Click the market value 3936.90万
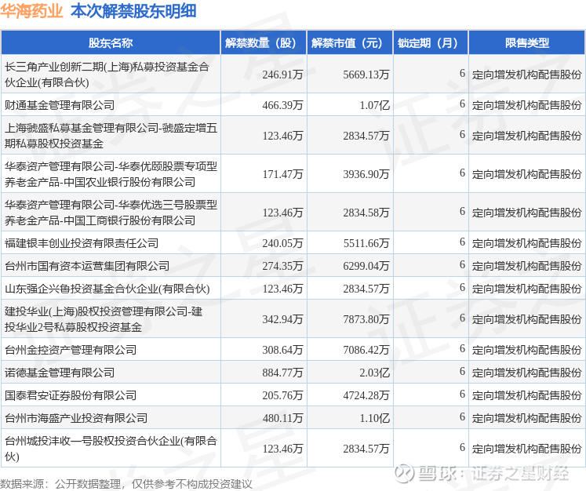The width and height of the screenshot is (586, 491). [366, 174]
